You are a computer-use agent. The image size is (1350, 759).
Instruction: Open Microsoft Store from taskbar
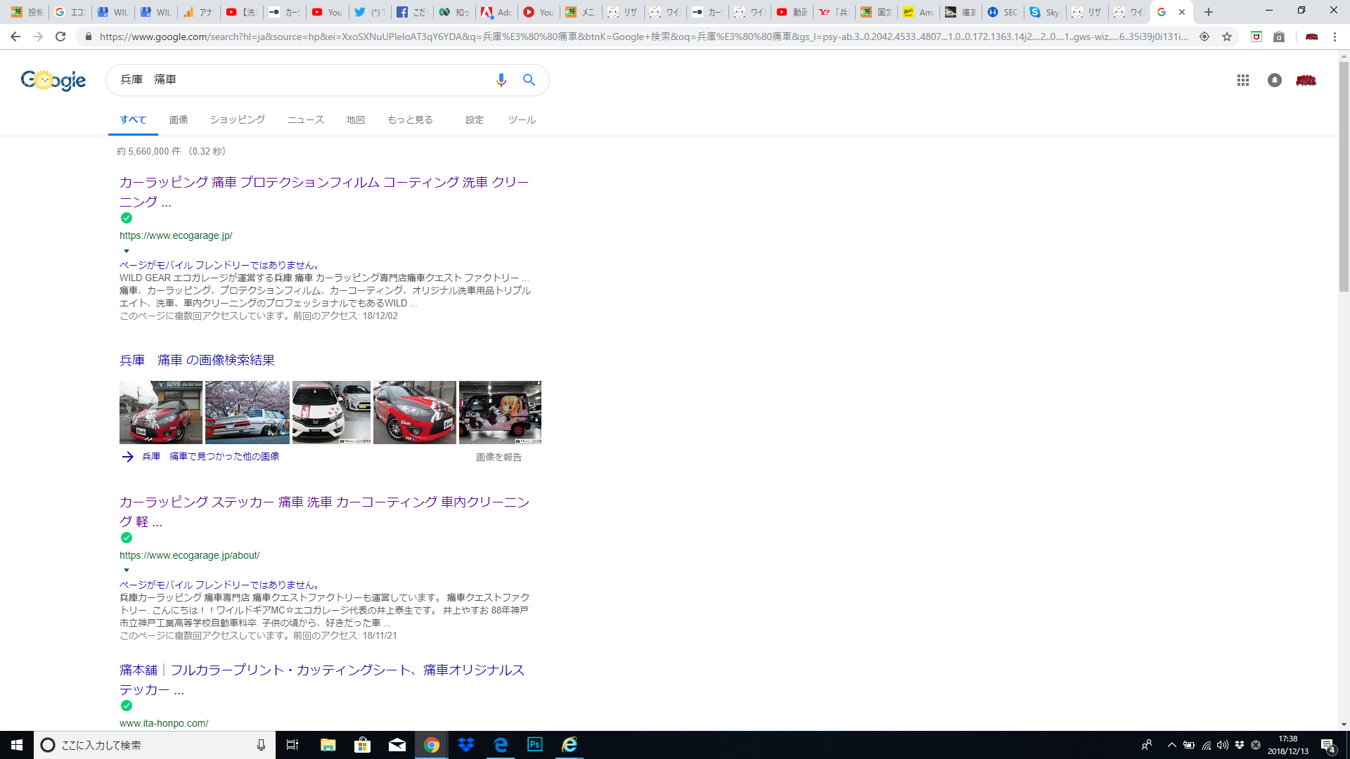[362, 745]
